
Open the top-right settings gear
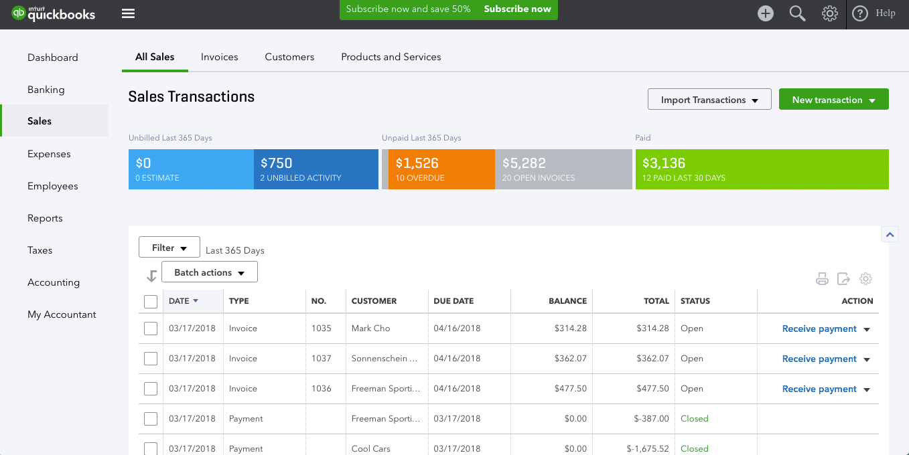pyautogui.click(x=829, y=13)
